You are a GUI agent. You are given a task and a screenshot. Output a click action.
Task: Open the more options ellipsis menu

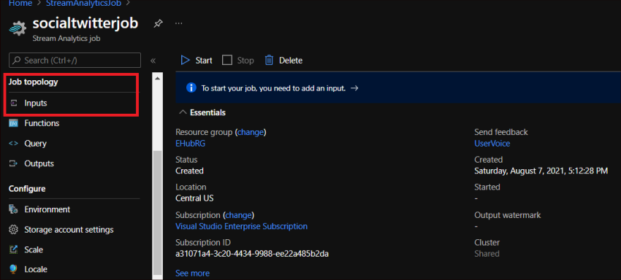click(x=178, y=23)
